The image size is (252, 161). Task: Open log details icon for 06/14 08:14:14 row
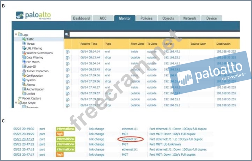coord(68,52)
